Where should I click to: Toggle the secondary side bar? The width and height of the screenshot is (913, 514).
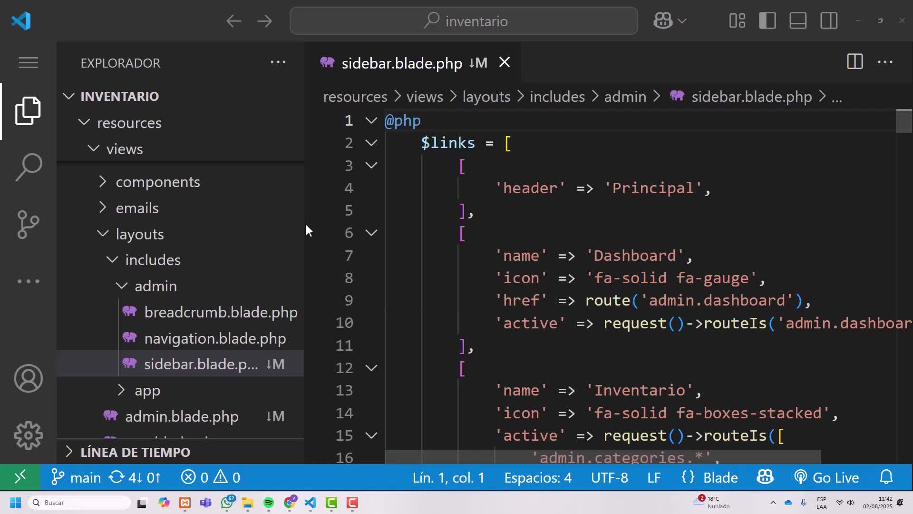(x=829, y=21)
